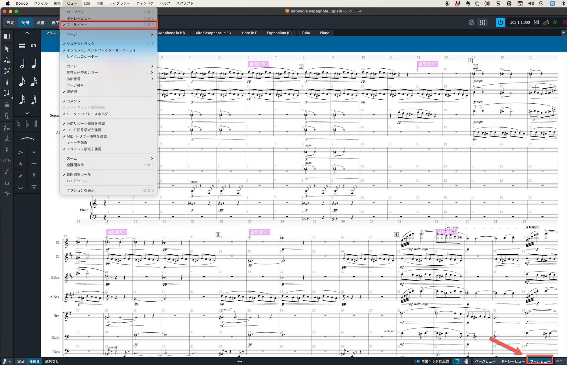567x365 pixels.
Task: Expand the bottom panel chevron
Action: tap(240, 361)
